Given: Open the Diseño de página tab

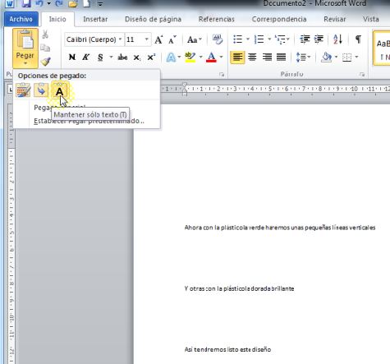Looking at the screenshot, I should pos(153,19).
